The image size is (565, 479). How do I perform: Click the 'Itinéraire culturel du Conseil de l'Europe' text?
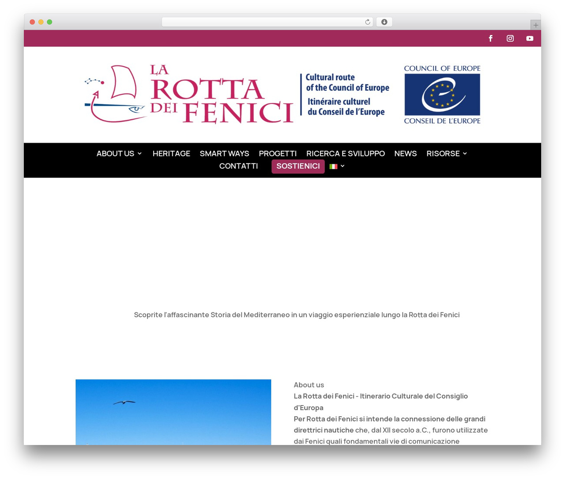point(346,107)
